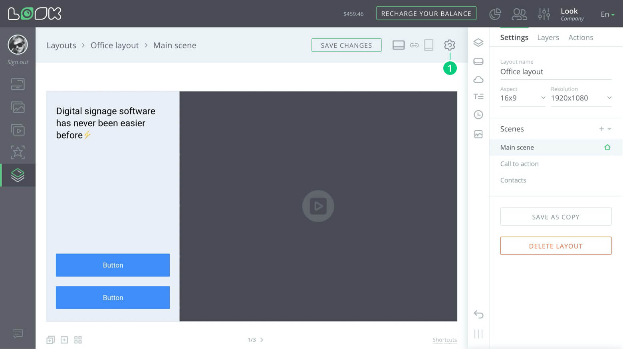Open the playlists icon in left sidebar
Viewport: 623px width, 349px height.
click(18, 130)
